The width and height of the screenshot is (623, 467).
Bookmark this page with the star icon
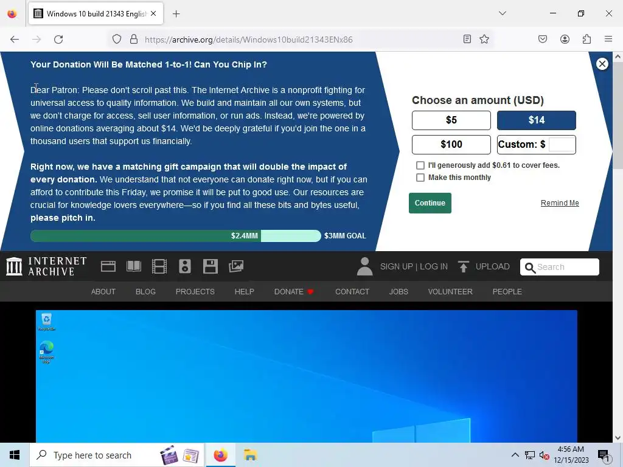pos(484,39)
